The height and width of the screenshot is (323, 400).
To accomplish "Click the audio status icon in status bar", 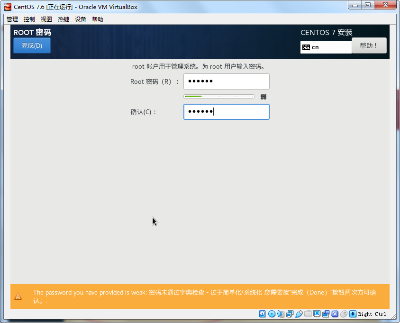I will [x=281, y=314].
